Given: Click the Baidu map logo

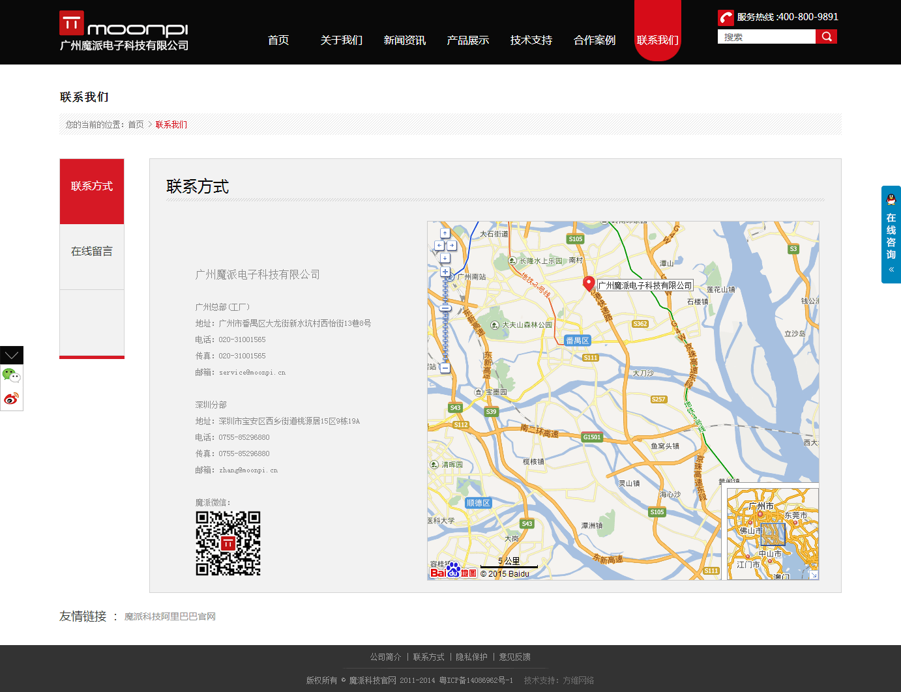Looking at the screenshot, I should (x=453, y=571).
